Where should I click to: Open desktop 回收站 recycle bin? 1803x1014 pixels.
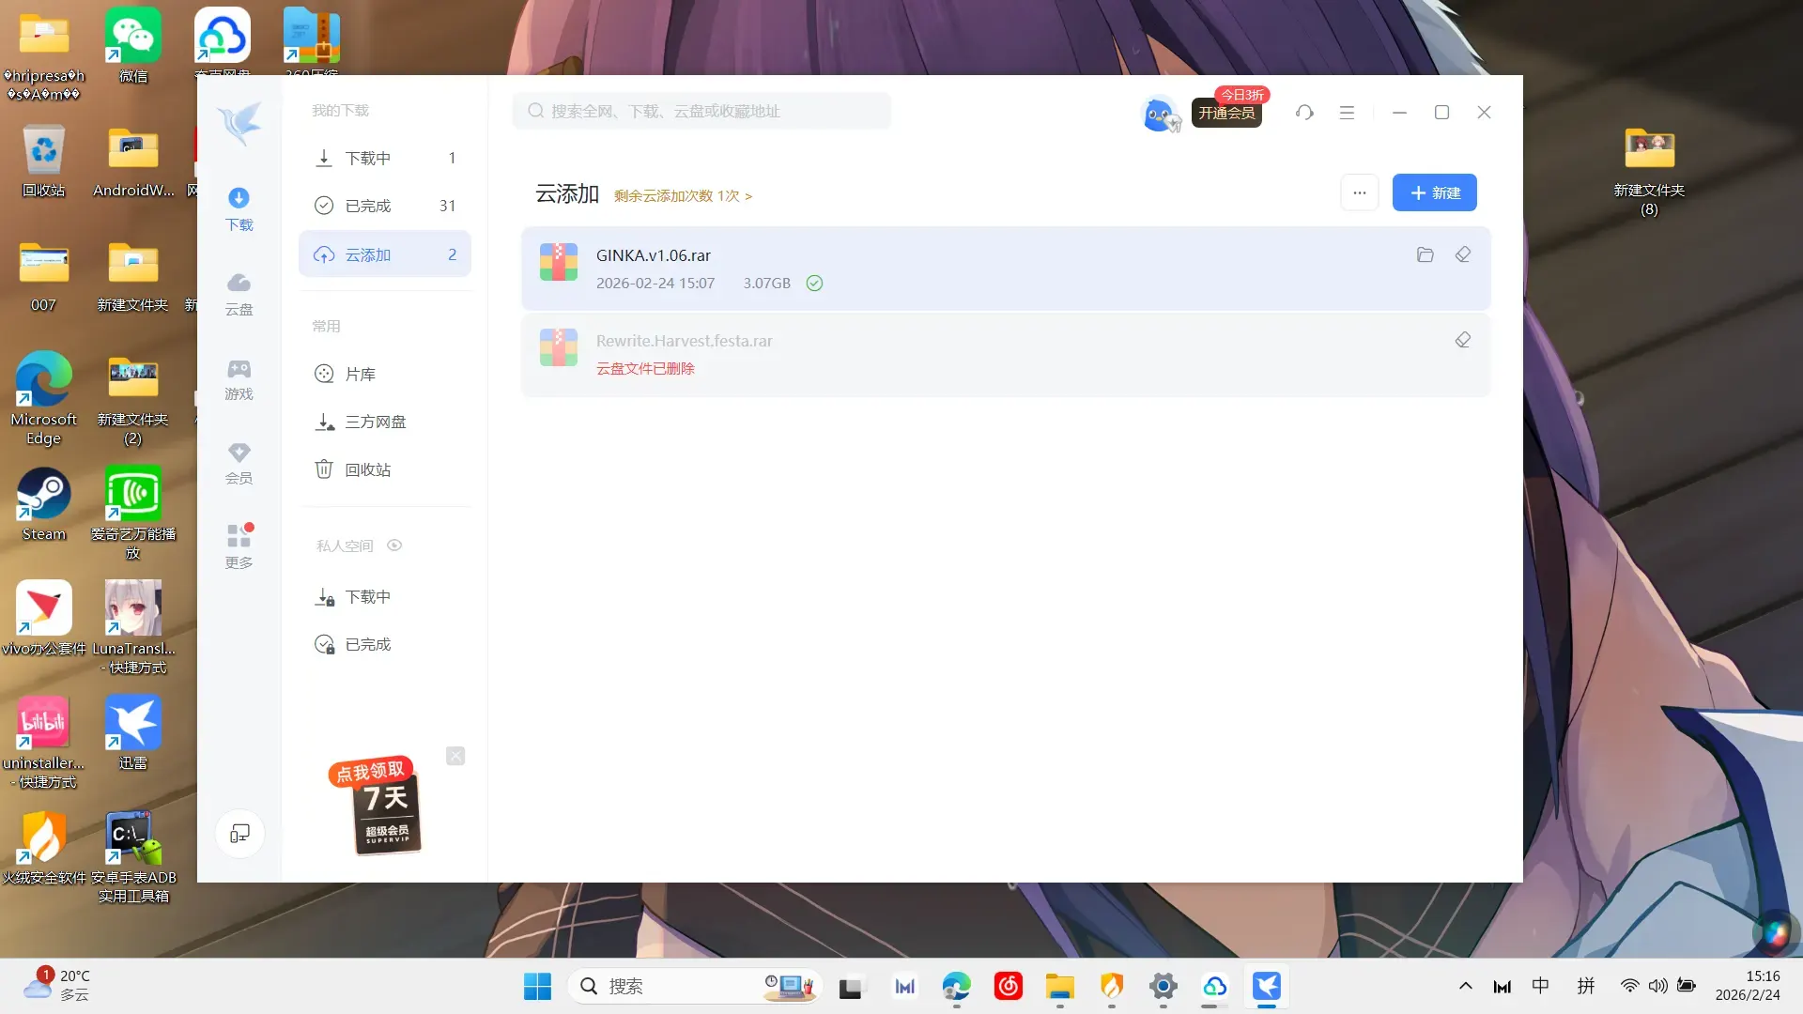[44, 161]
